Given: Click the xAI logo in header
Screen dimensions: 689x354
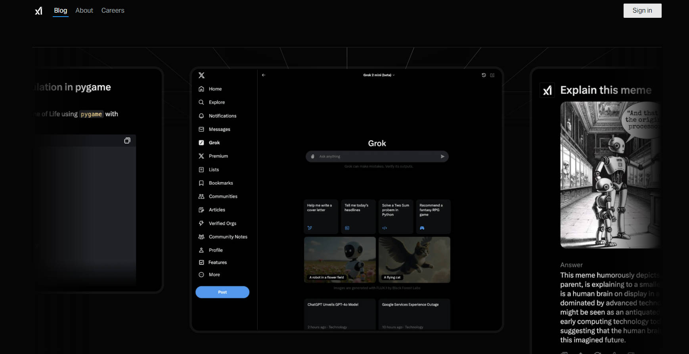Looking at the screenshot, I should 38,11.
